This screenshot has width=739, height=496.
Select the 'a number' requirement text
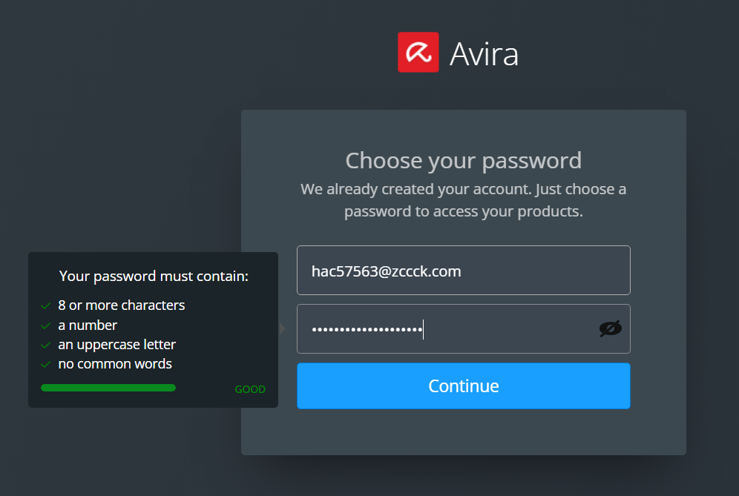[x=88, y=325]
